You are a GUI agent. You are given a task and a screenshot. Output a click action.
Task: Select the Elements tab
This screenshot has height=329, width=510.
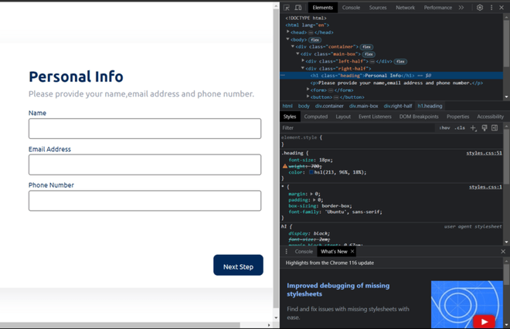[x=323, y=8]
